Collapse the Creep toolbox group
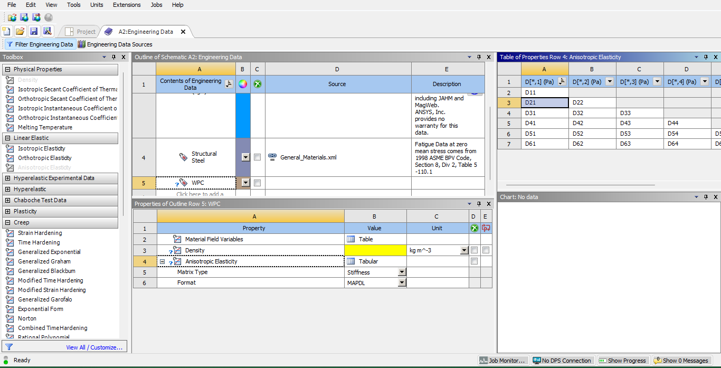The image size is (721, 368). 7,223
